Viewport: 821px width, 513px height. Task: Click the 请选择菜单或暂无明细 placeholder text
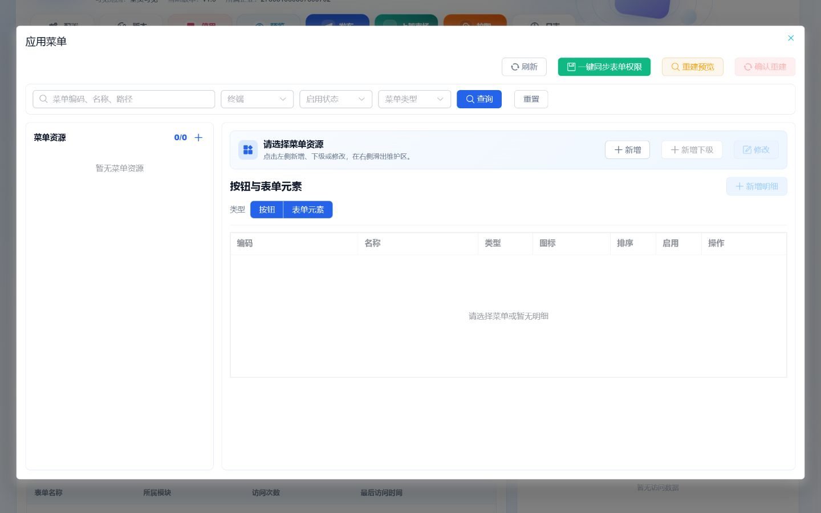509,316
